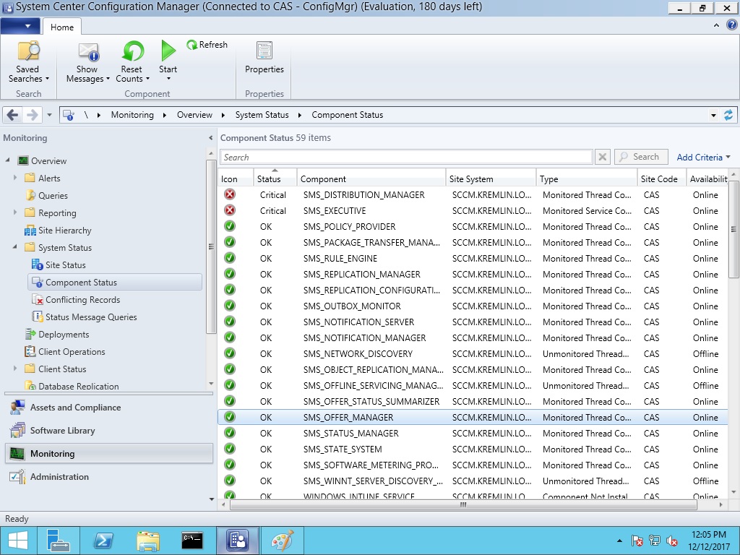Click Component Status in the breadcrumb
Image resolution: width=740 pixels, height=555 pixels.
tap(348, 115)
